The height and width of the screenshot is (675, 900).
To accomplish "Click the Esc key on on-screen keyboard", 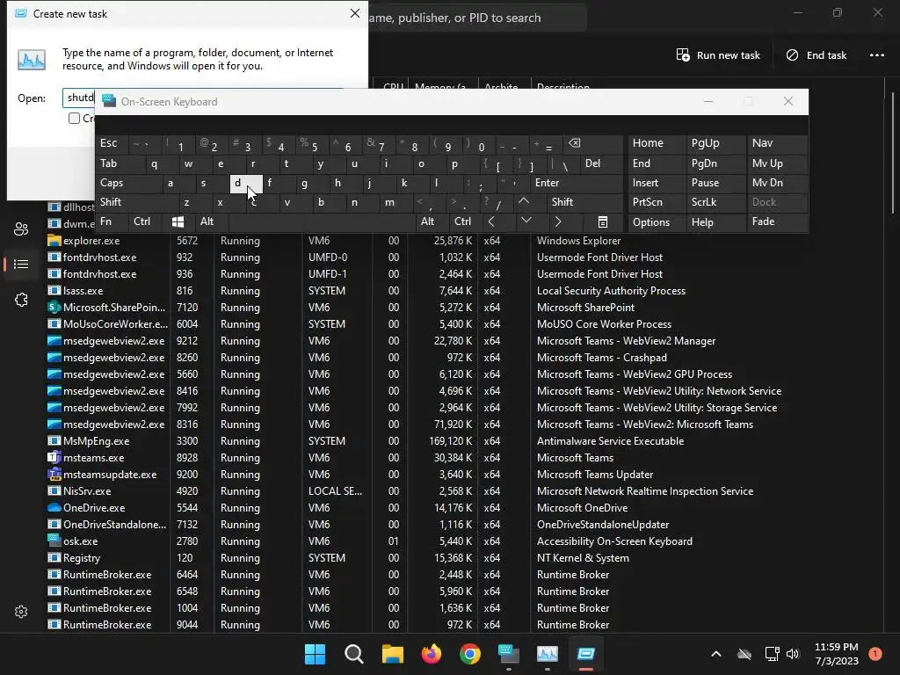I will point(112,143).
